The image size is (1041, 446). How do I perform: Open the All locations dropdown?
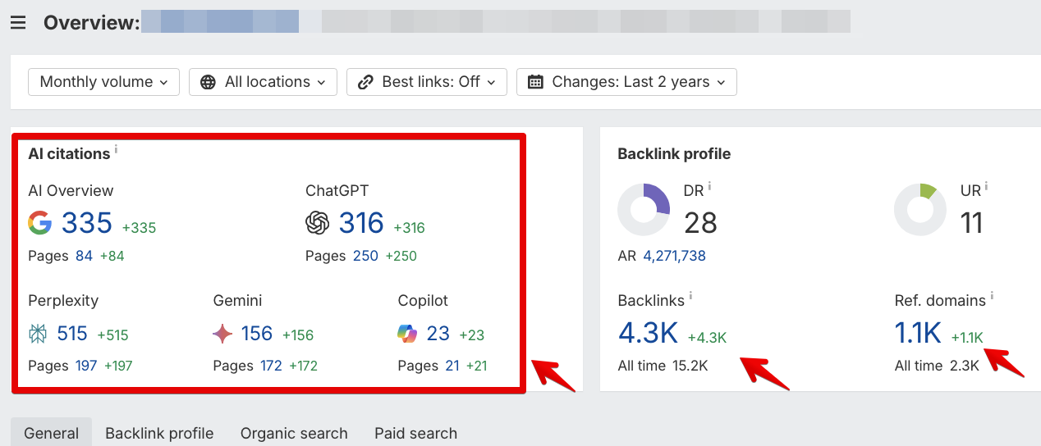click(x=263, y=82)
